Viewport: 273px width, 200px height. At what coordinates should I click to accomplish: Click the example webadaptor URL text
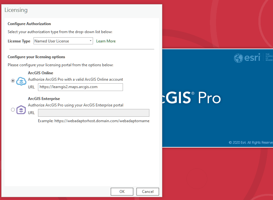pyautogui.click(x=93, y=121)
